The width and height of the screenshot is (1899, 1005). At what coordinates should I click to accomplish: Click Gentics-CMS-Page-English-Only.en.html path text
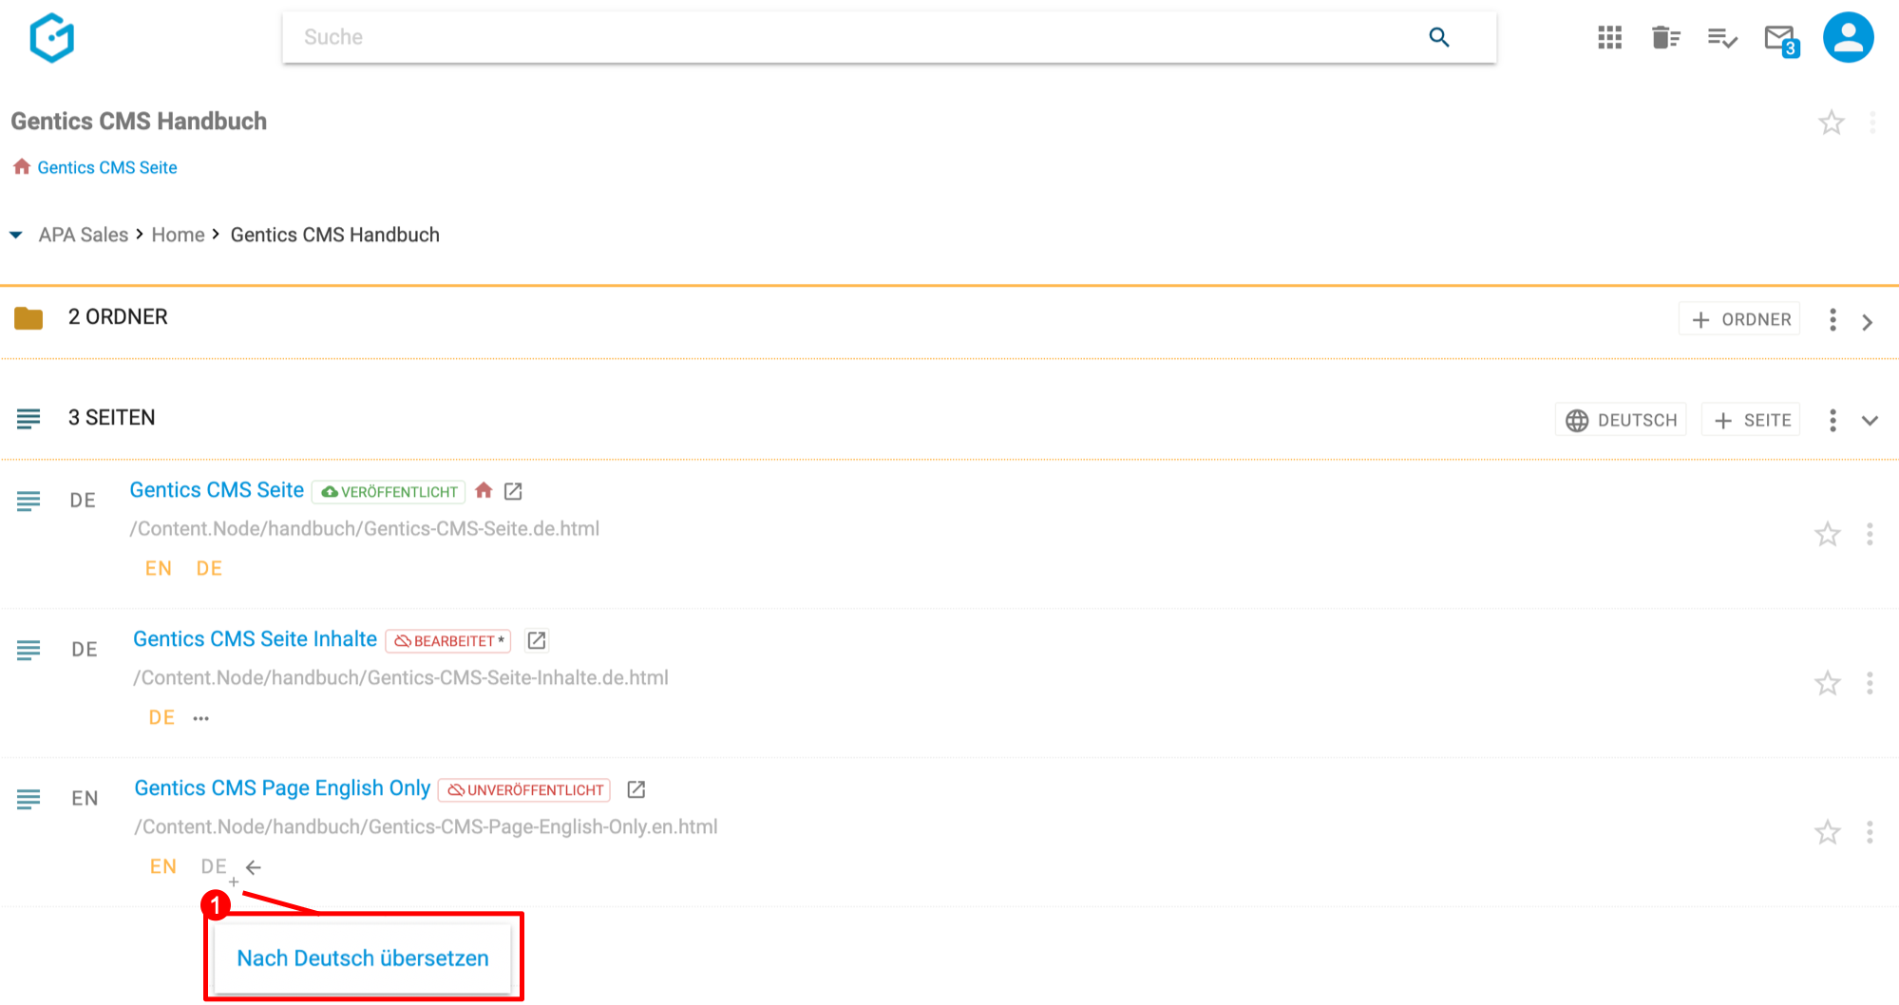426,827
